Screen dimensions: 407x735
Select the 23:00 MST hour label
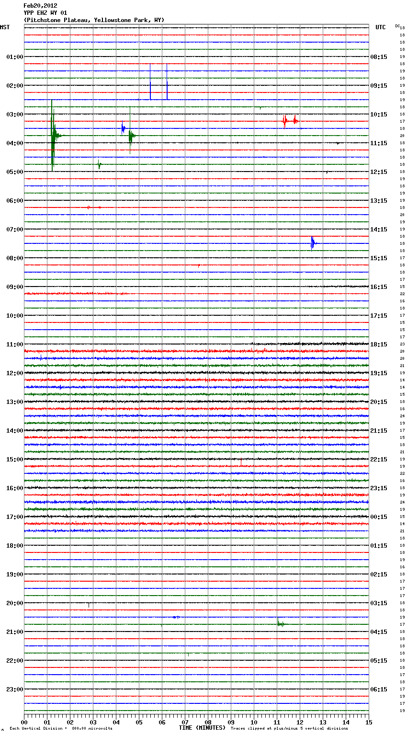click(x=15, y=689)
